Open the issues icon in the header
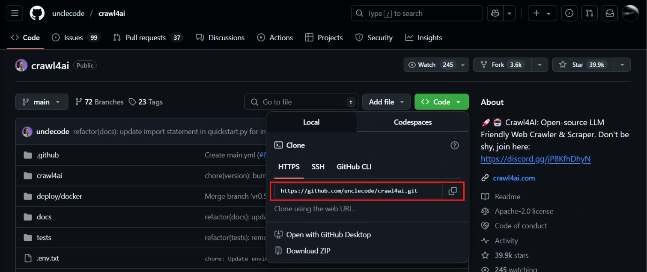Image resolution: width=647 pixels, height=272 pixels. 569,13
